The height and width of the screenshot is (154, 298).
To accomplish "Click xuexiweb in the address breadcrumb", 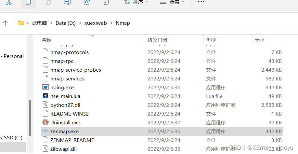I will point(96,23).
